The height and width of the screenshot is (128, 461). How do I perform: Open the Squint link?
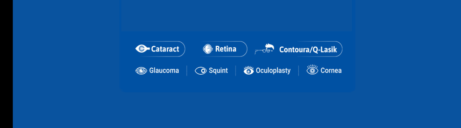point(218,70)
